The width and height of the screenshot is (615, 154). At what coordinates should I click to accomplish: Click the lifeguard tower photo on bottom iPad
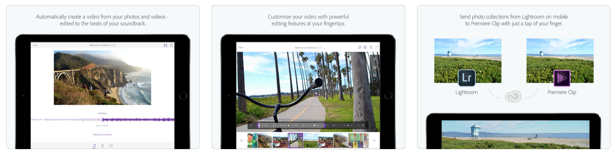[515, 135]
